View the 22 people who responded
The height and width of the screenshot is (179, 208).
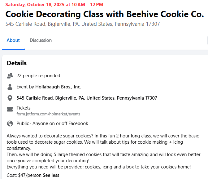coord(38,76)
